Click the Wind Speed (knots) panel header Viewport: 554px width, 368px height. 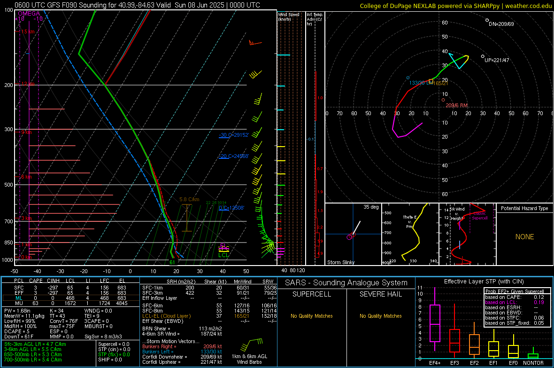[x=288, y=16]
